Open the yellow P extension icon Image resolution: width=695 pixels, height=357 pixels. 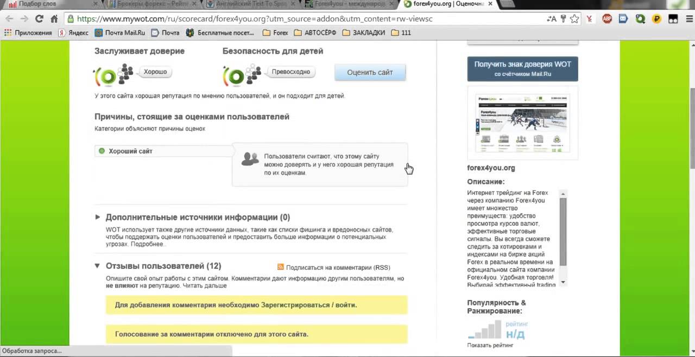pos(656,19)
